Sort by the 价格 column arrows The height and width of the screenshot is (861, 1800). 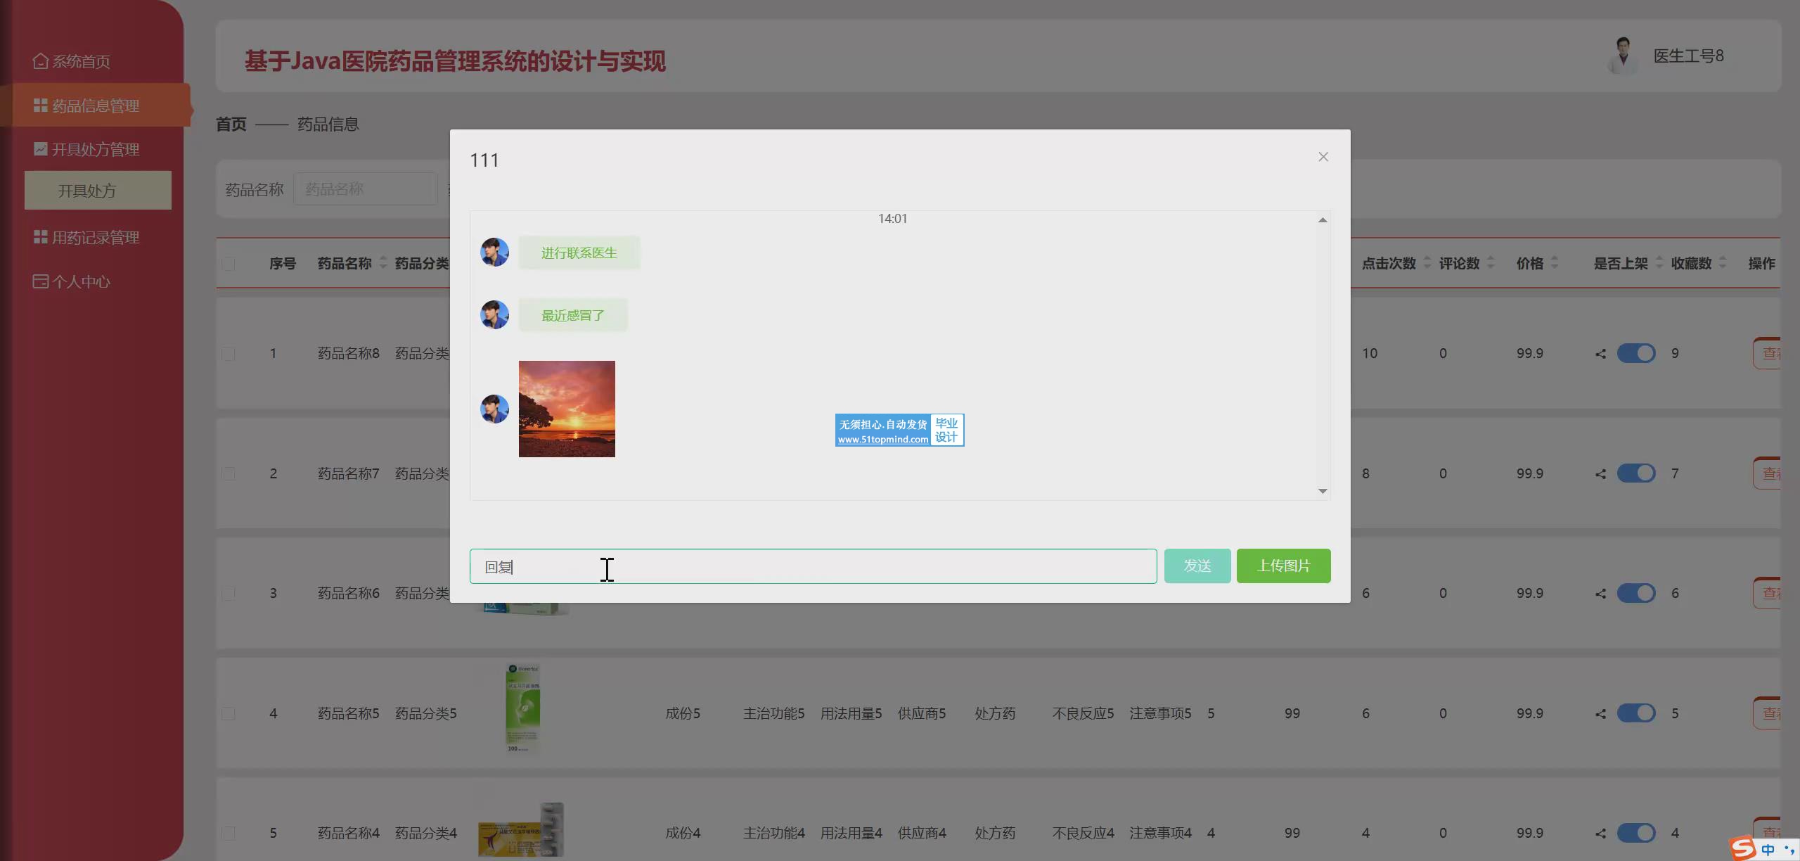1554,263
